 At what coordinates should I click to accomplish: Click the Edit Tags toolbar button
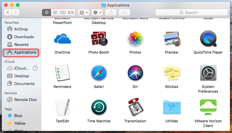pyautogui.click(x=124, y=12)
